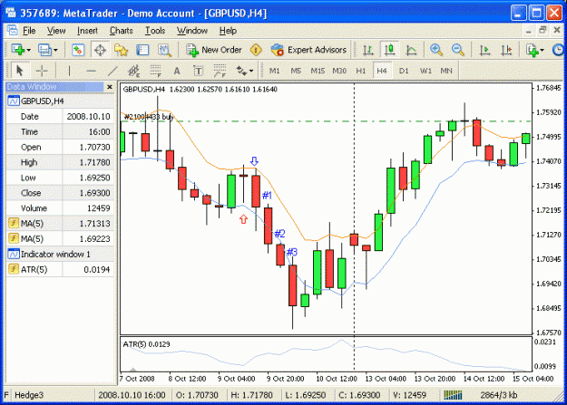Switch to H1 timeframe
567x405 pixels.
tap(360, 71)
